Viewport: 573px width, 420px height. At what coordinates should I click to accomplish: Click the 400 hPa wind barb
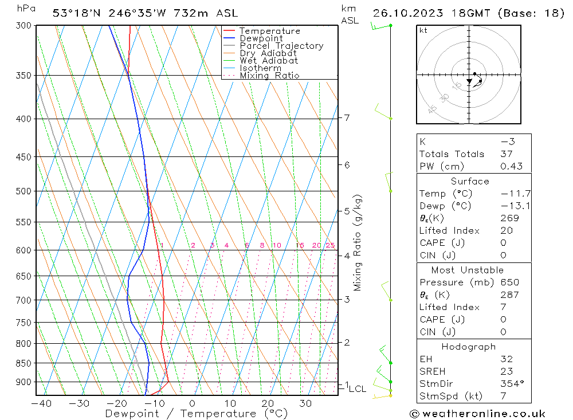(383, 112)
